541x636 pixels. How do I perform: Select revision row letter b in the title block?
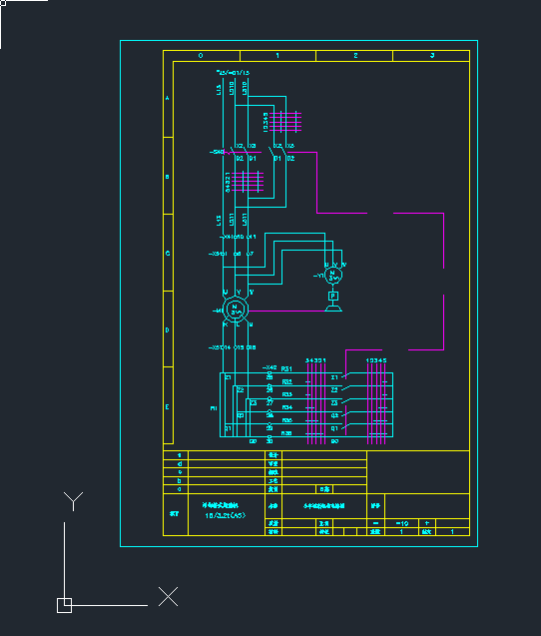[x=180, y=480]
